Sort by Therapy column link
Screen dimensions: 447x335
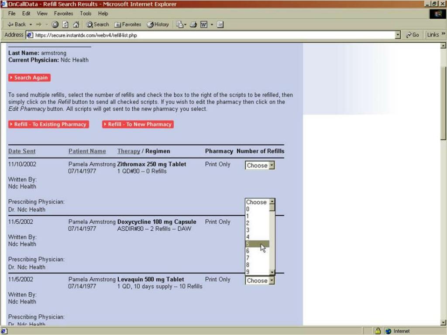point(129,151)
